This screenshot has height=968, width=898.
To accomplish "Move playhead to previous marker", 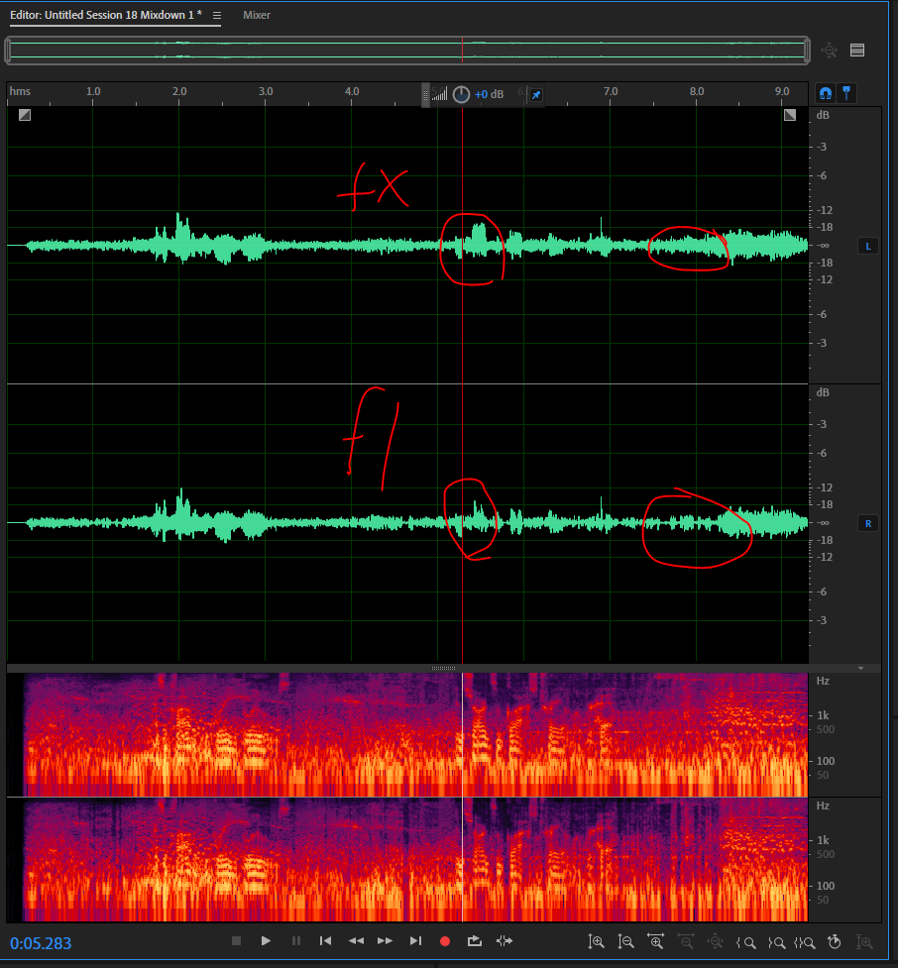I will click(x=325, y=941).
